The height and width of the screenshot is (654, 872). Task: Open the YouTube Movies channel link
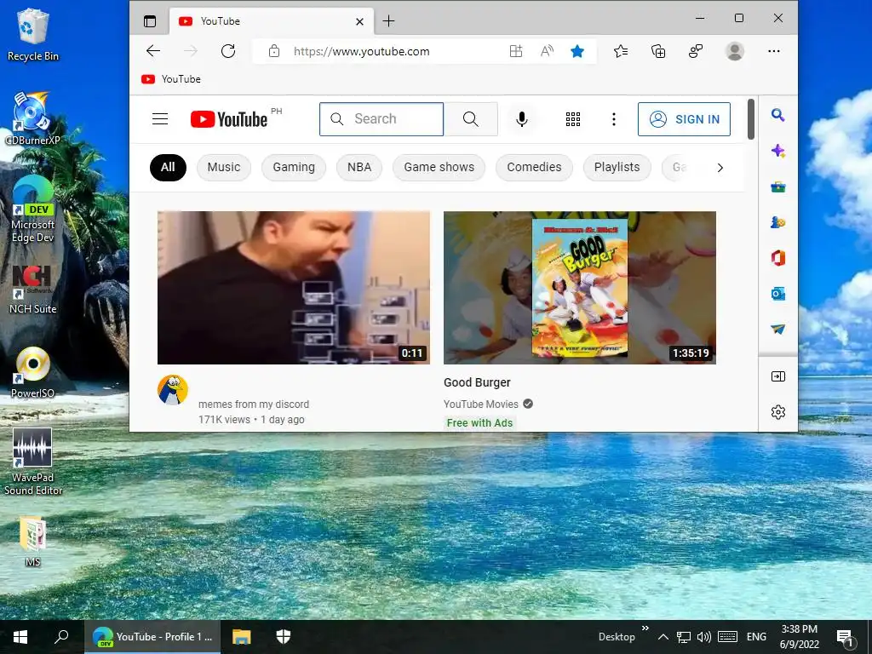481,404
